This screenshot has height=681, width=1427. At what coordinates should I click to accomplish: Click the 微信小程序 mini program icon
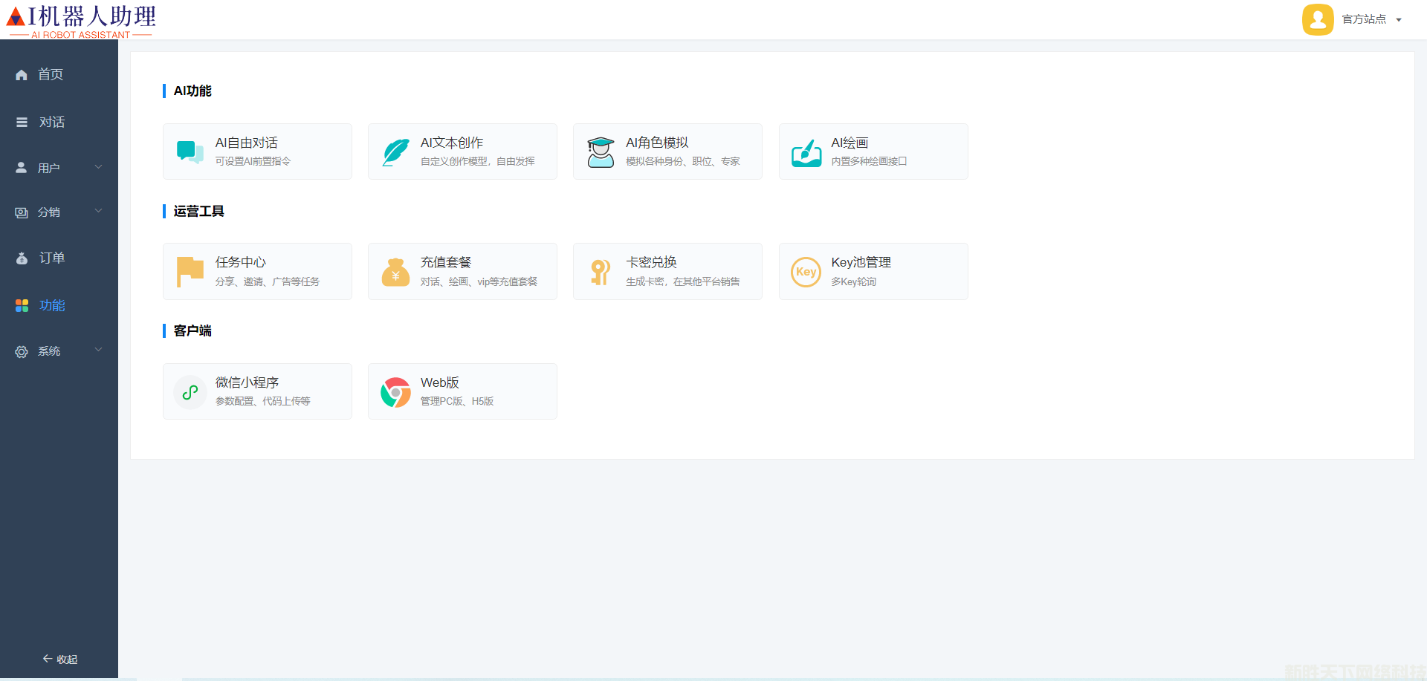[x=190, y=392]
